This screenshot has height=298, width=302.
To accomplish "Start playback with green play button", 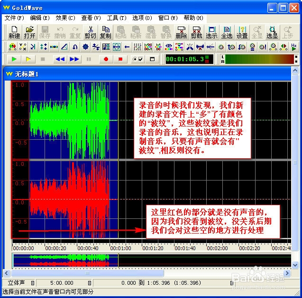I will click(14, 59).
